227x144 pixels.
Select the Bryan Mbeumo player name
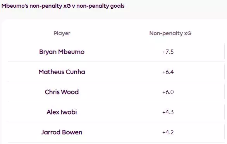(62, 52)
